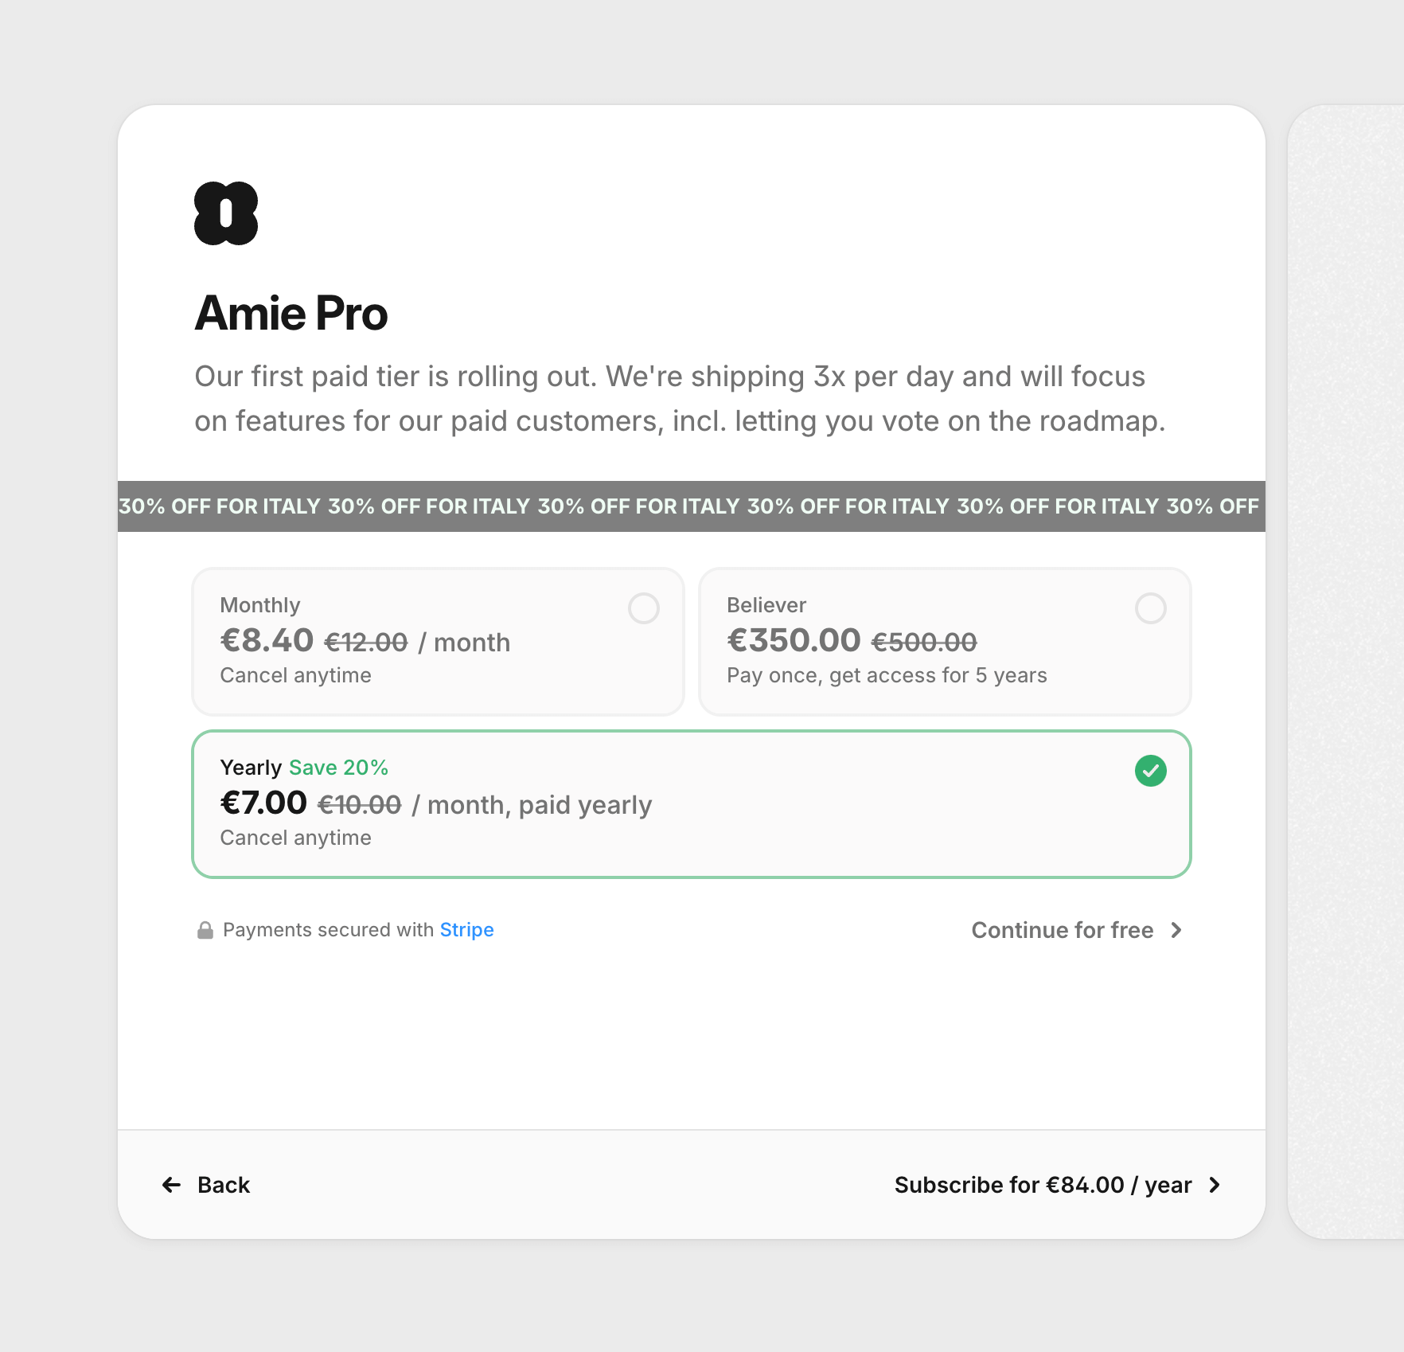Click the green checkmark on Yearly plan

coord(1150,771)
